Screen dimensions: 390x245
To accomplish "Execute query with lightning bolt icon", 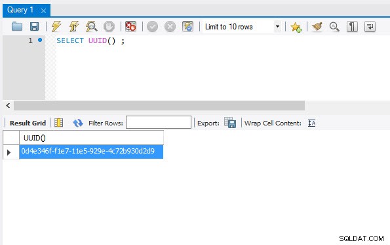I will 56,26.
